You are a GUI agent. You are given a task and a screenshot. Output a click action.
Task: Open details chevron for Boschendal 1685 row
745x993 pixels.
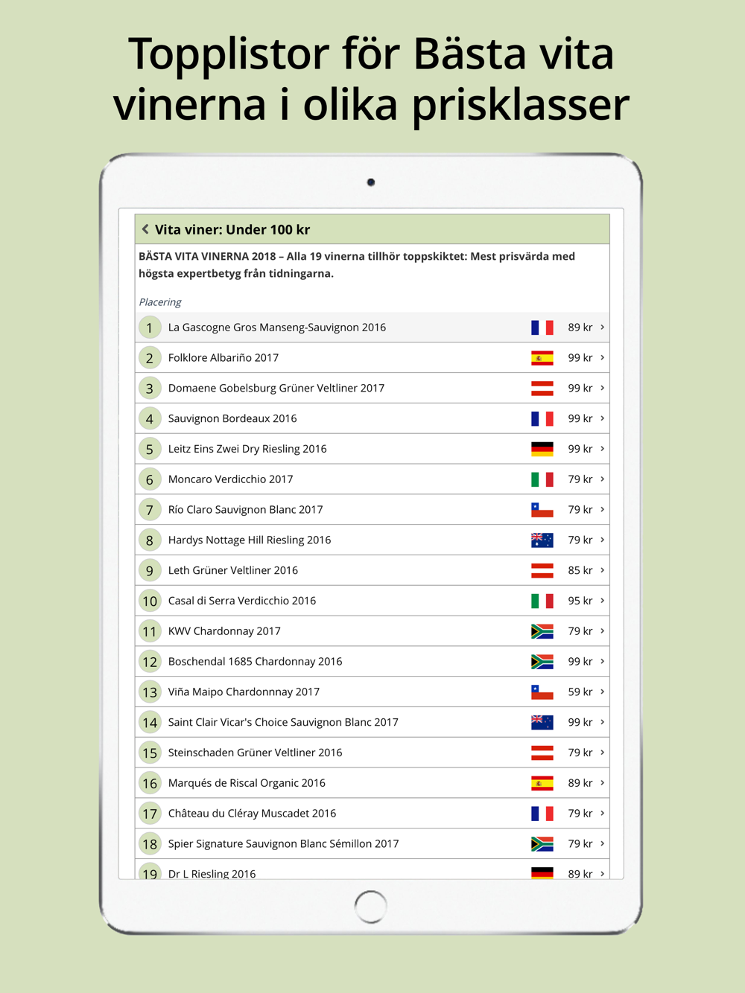tap(602, 662)
